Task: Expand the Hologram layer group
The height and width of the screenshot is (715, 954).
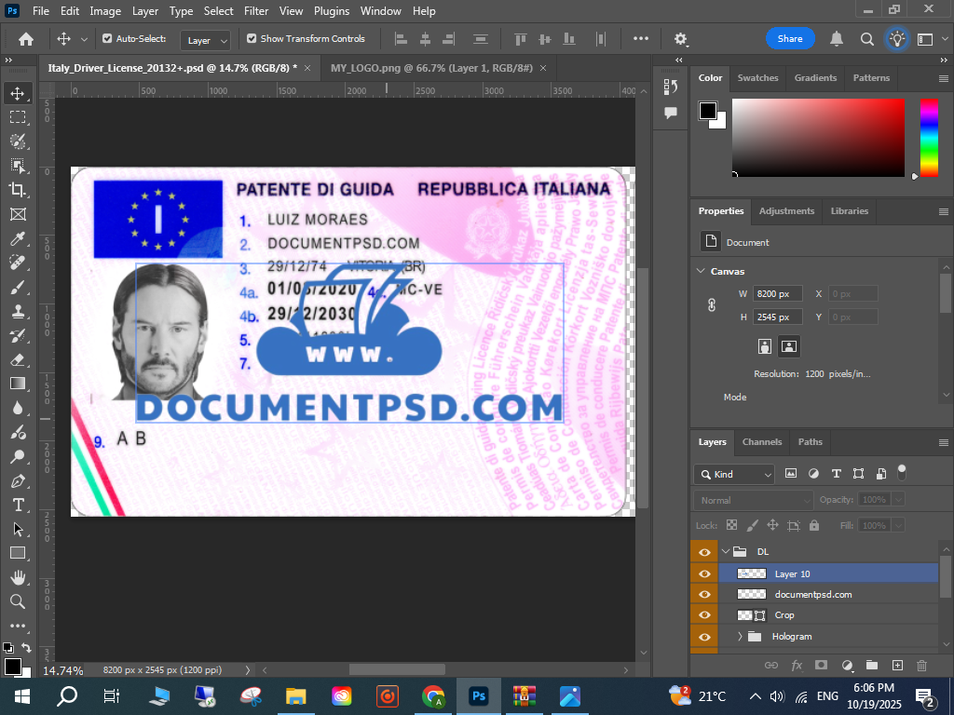Action: coord(740,636)
